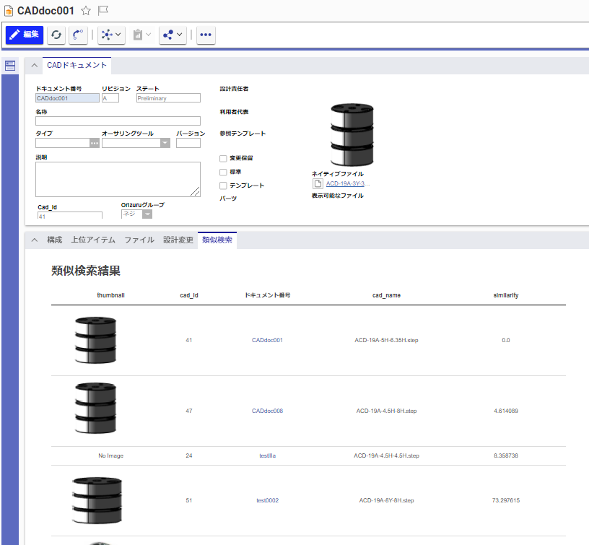Open the CADdoc006 document link
Image resolution: width=589 pixels, height=545 pixels.
267,410
